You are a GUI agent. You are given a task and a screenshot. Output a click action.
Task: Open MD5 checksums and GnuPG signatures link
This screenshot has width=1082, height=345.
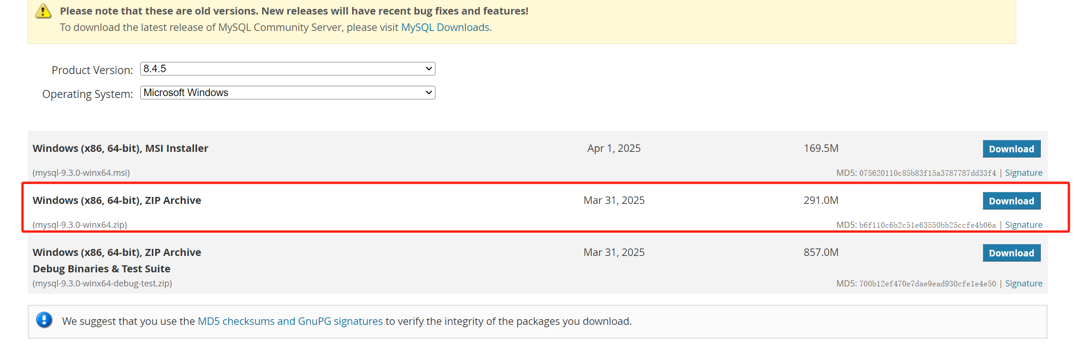(x=290, y=321)
